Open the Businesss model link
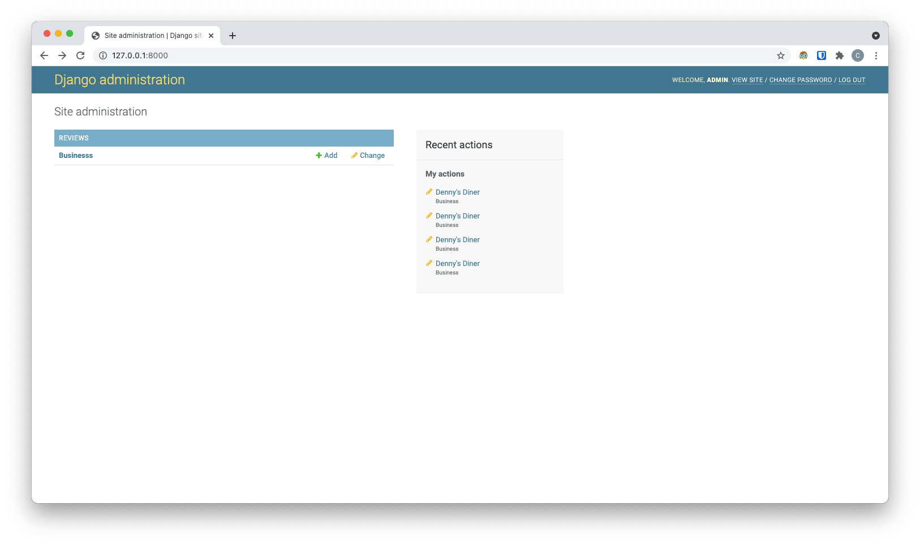Screen dimensions: 920x545 (x=76, y=156)
